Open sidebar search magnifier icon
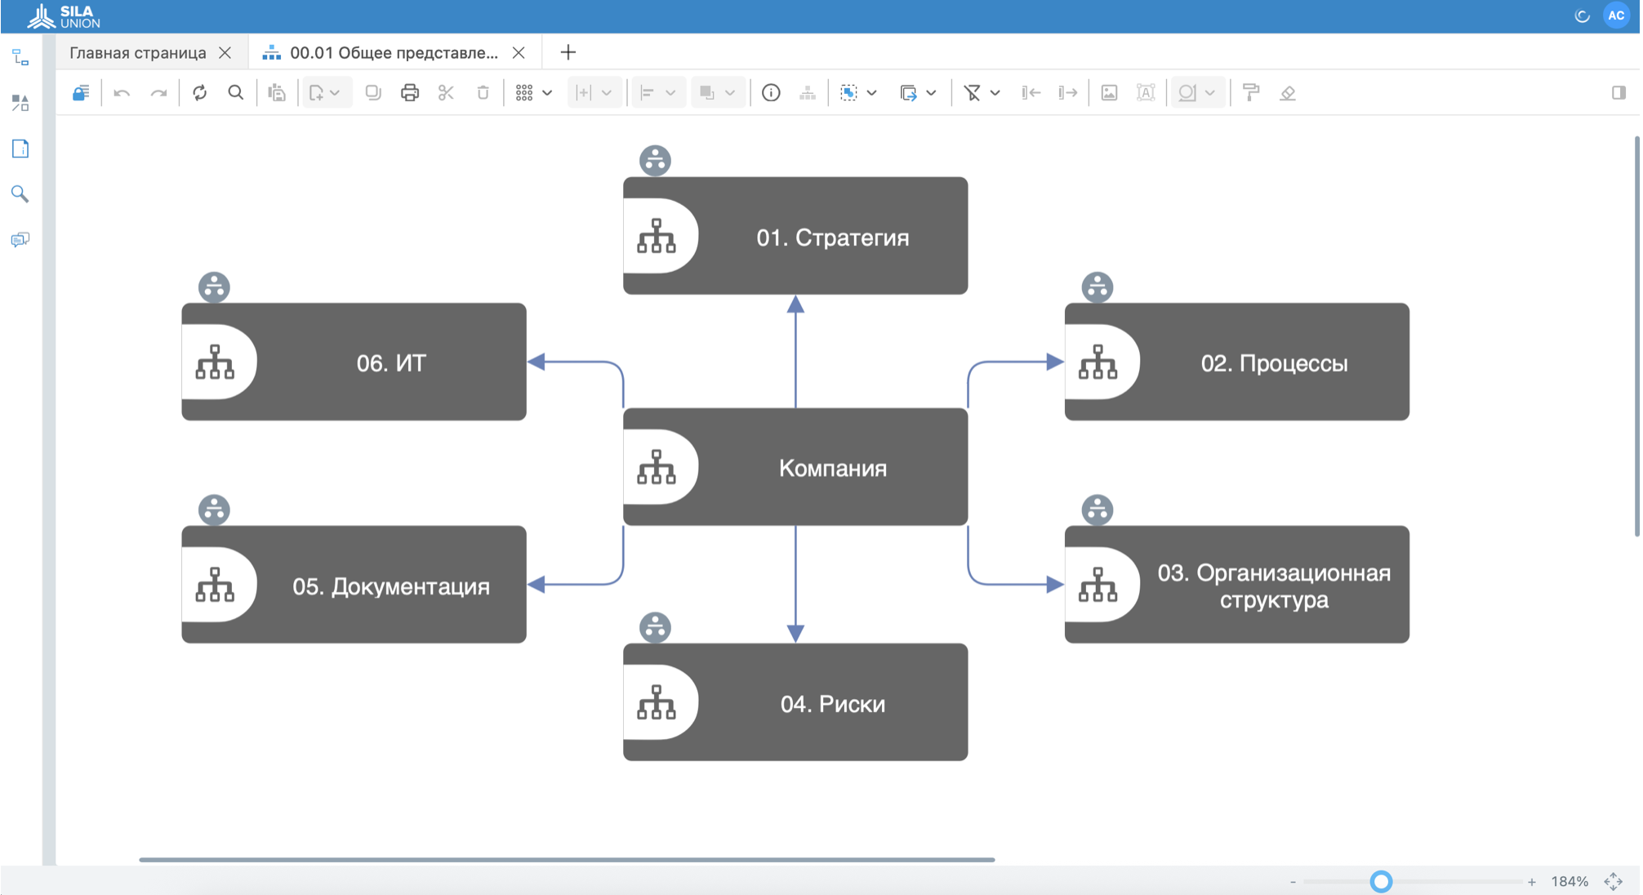Image resolution: width=1643 pixels, height=895 pixels. [20, 194]
